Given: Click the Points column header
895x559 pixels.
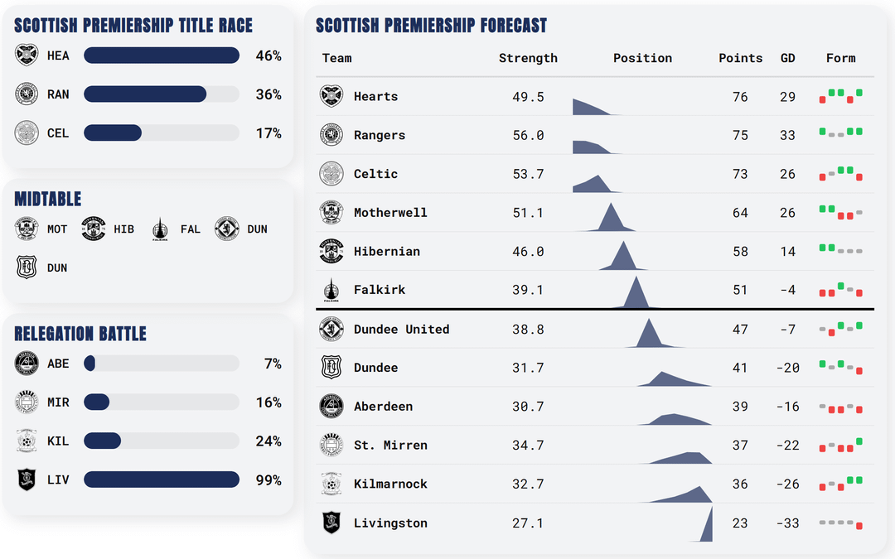Looking at the screenshot, I should pyautogui.click(x=740, y=58).
